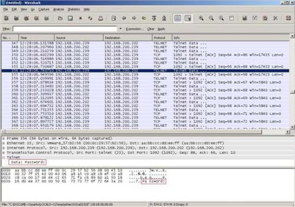Edit coloring rules
The height and width of the screenshot is (207, 295).
coord(265,18)
